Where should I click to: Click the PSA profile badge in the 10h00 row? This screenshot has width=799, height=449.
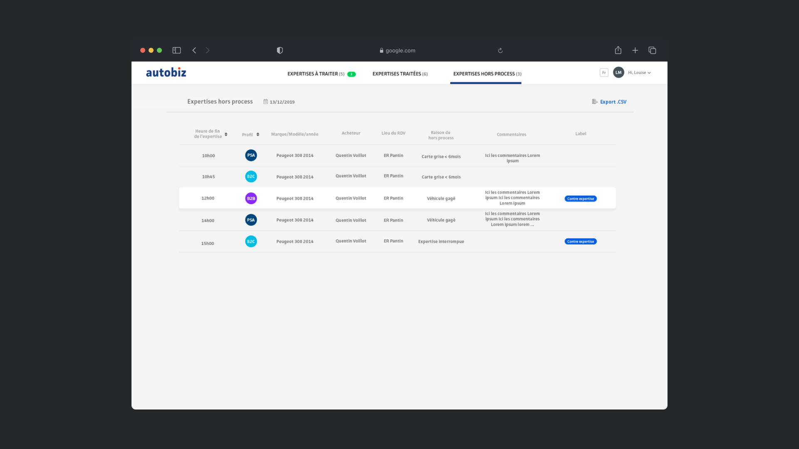(251, 155)
